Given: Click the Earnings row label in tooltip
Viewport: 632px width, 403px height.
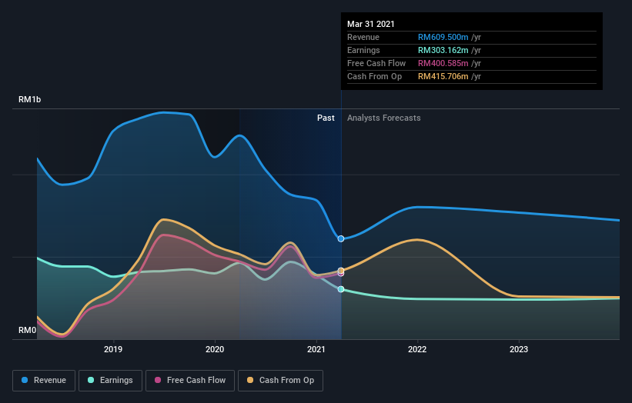Looking at the screenshot, I should [363, 50].
